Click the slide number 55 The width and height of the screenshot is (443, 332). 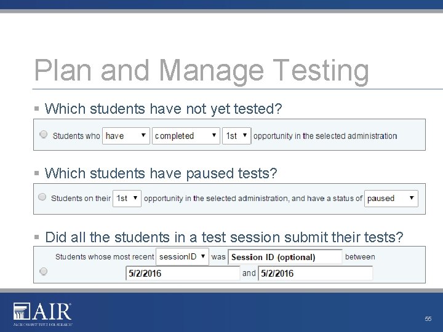pyautogui.click(x=428, y=319)
